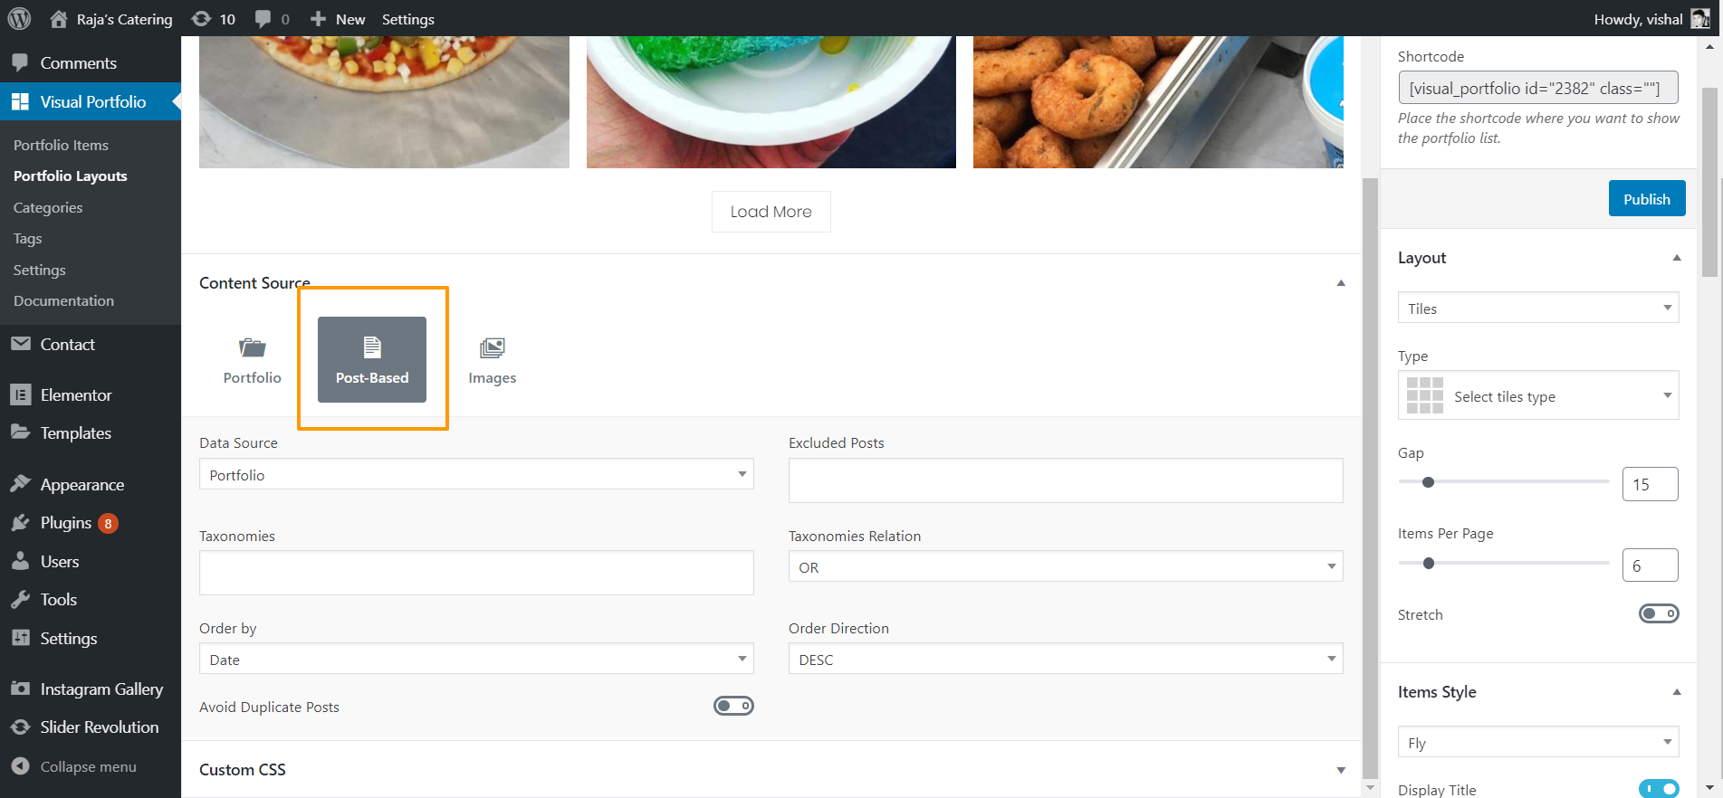Click the WordPress logo icon
Viewport: 1723px width, 798px height.
(19, 18)
